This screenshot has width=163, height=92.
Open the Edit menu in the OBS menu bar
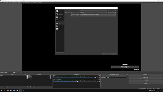click(6, 2)
